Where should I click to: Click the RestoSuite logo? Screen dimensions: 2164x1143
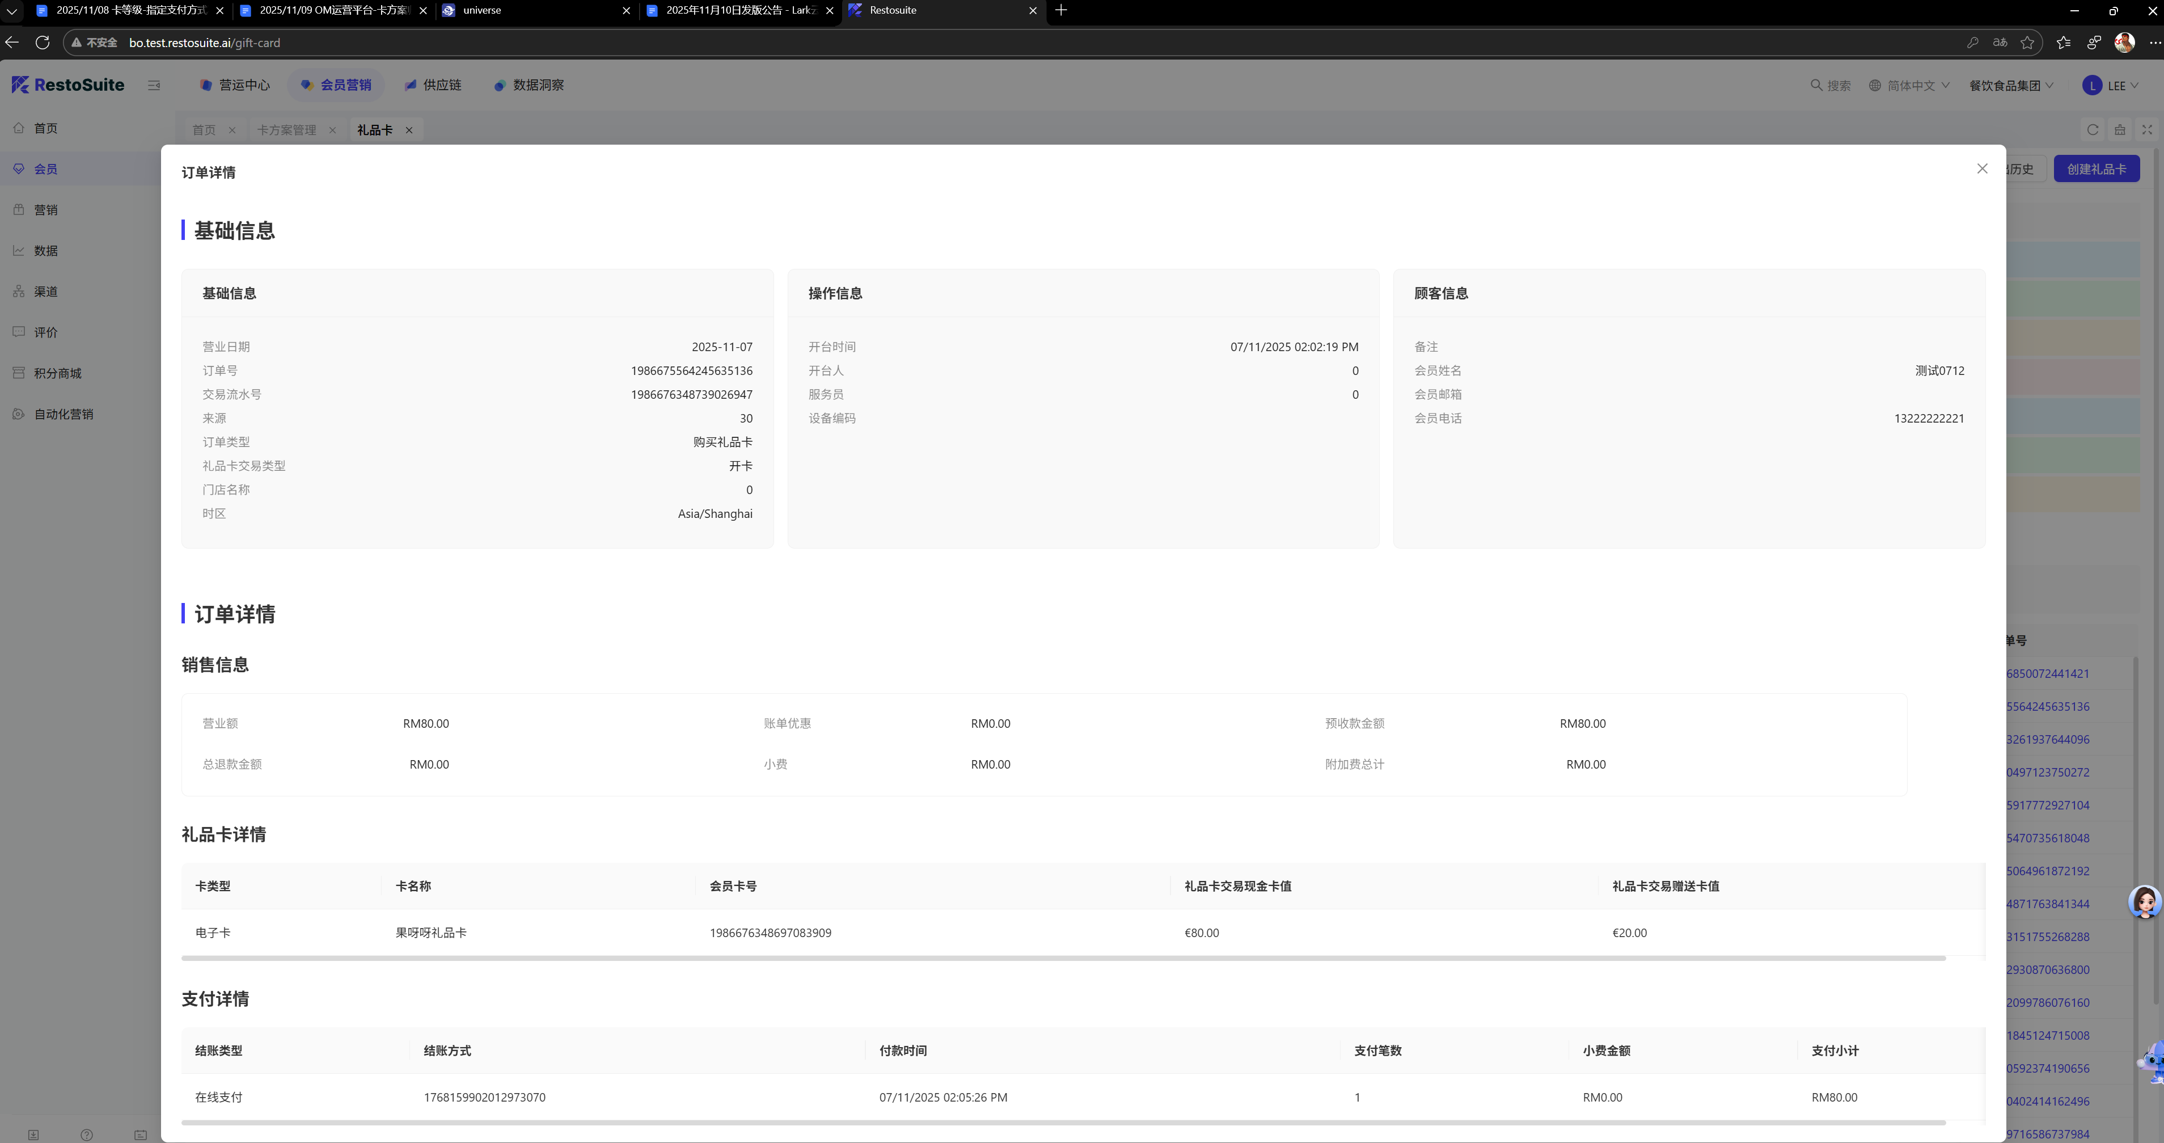click(x=68, y=85)
